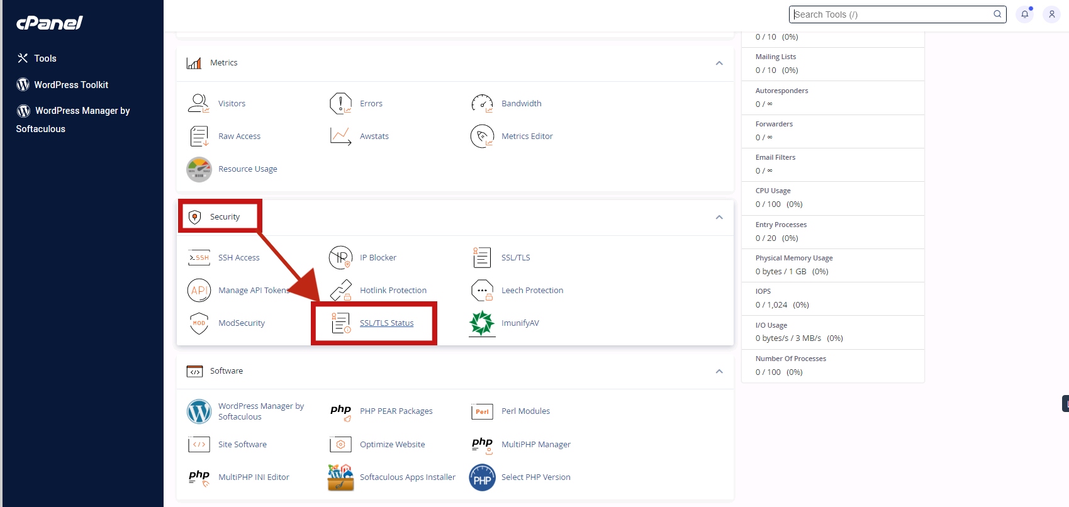
Task: Open WordPress Manager by Softaculous sidebar item
Action: point(73,119)
